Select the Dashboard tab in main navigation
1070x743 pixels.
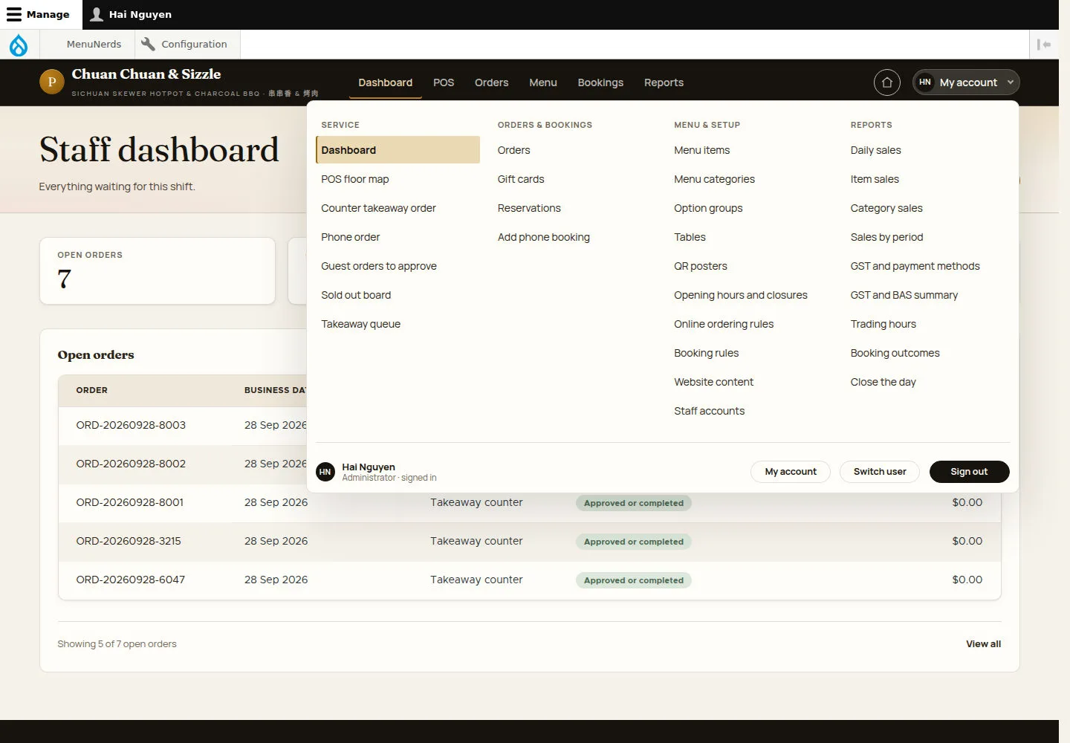(x=385, y=82)
